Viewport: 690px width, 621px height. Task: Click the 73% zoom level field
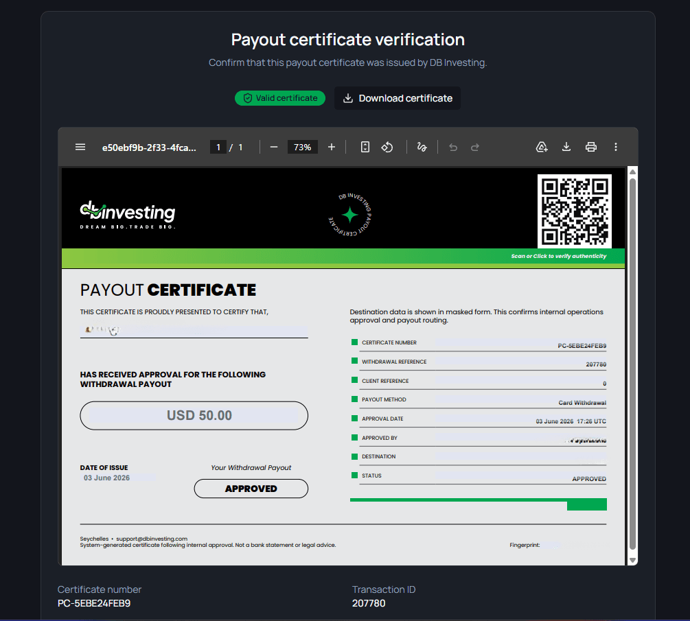tap(302, 148)
